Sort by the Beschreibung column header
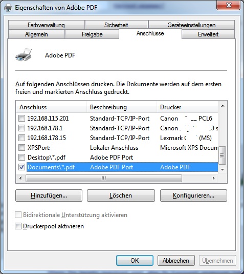This screenshot has width=244, height=274. coord(122,107)
